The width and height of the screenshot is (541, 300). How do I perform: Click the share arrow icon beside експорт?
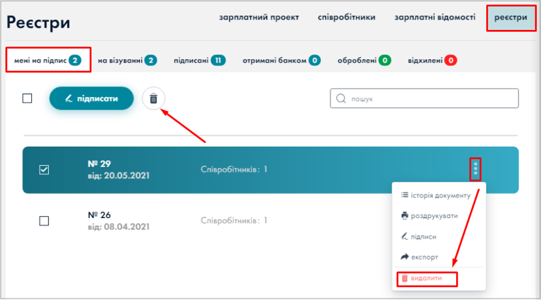(x=405, y=257)
